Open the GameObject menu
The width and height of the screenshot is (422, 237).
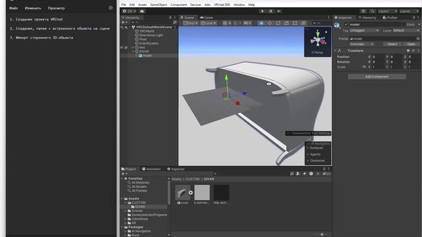(158, 5)
